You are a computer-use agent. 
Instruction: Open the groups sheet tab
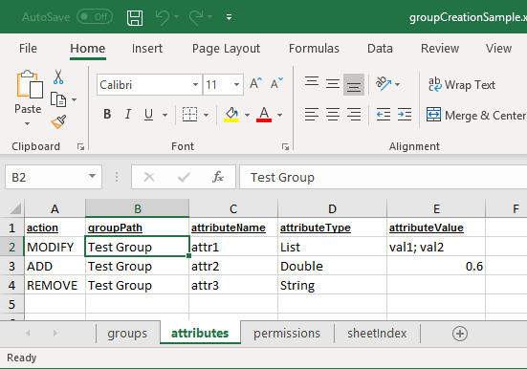click(127, 334)
